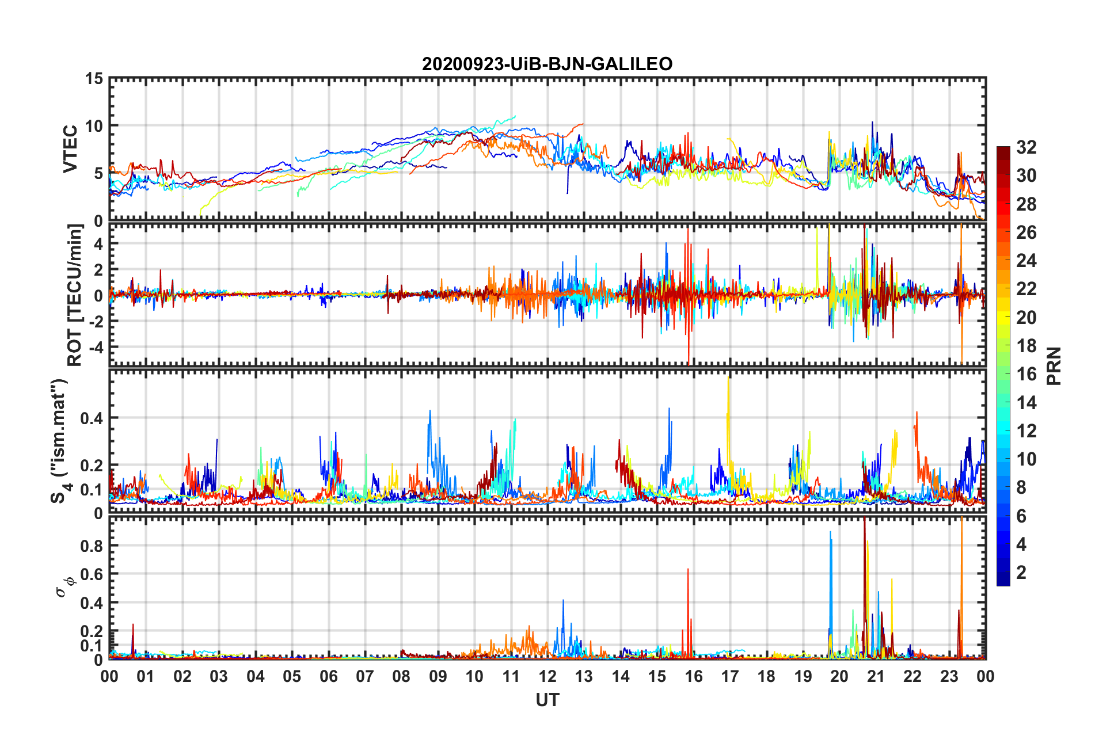This screenshot has width=1095, height=732.
Task: Select the "0.2" tick on the S4 axis
Action: pyautogui.click(x=92, y=466)
